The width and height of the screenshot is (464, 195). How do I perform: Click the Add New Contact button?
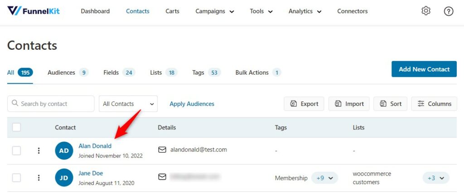click(424, 69)
